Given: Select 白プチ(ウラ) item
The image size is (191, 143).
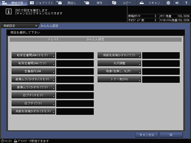Looking at the screenshot, I should click(x=33, y=103).
